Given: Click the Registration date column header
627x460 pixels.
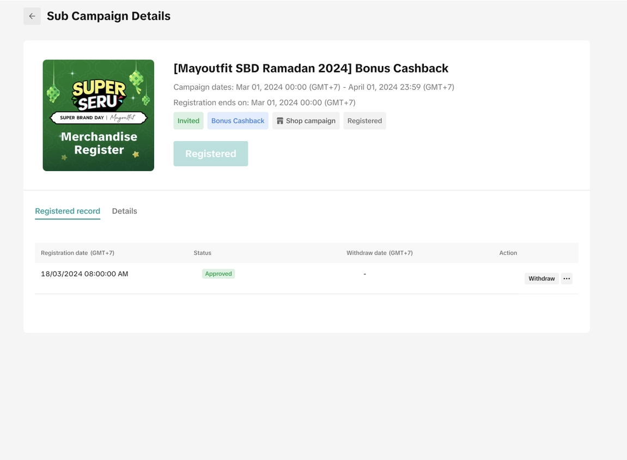Looking at the screenshot, I should pyautogui.click(x=77, y=253).
